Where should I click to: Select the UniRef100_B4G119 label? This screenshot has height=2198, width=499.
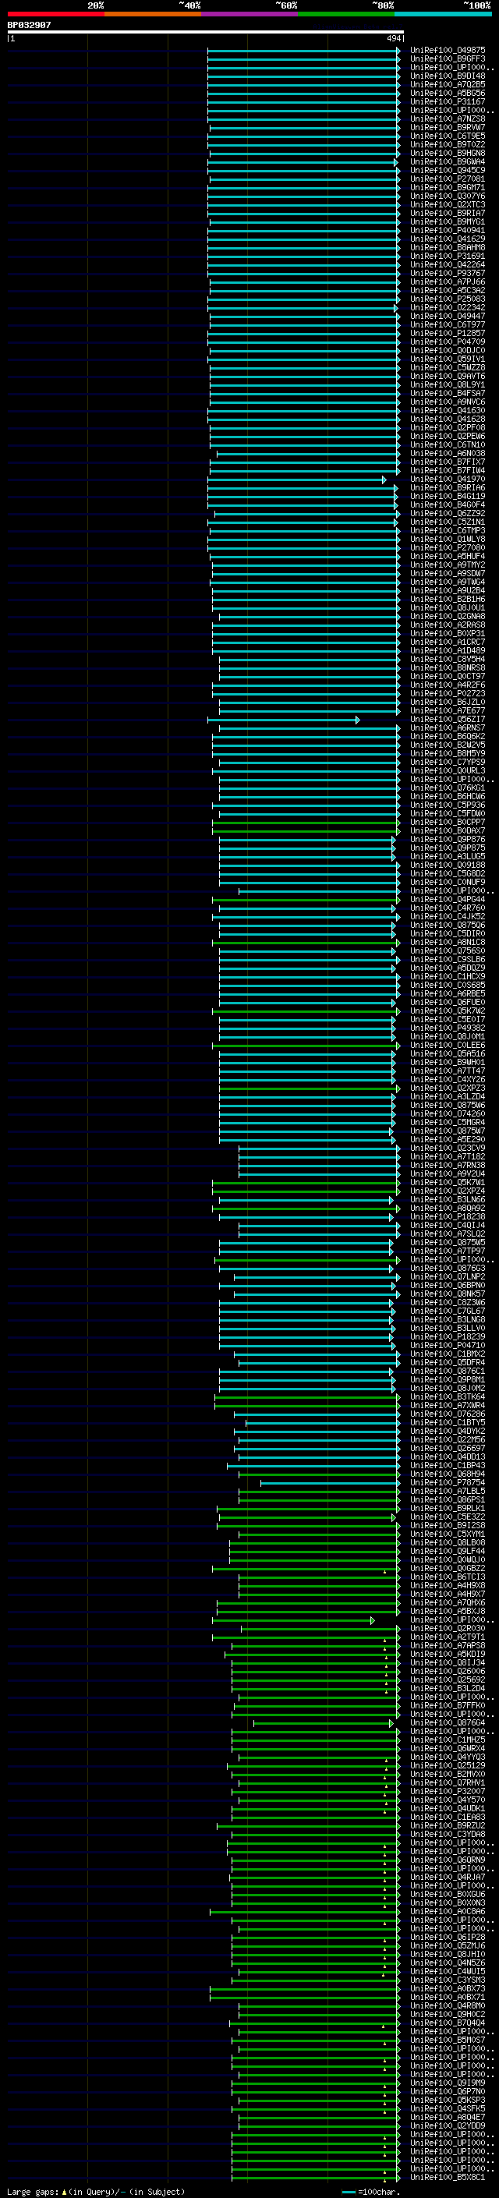point(448,496)
